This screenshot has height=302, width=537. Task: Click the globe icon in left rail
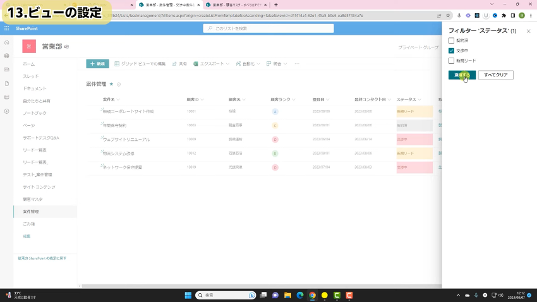(x=6, y=56)
